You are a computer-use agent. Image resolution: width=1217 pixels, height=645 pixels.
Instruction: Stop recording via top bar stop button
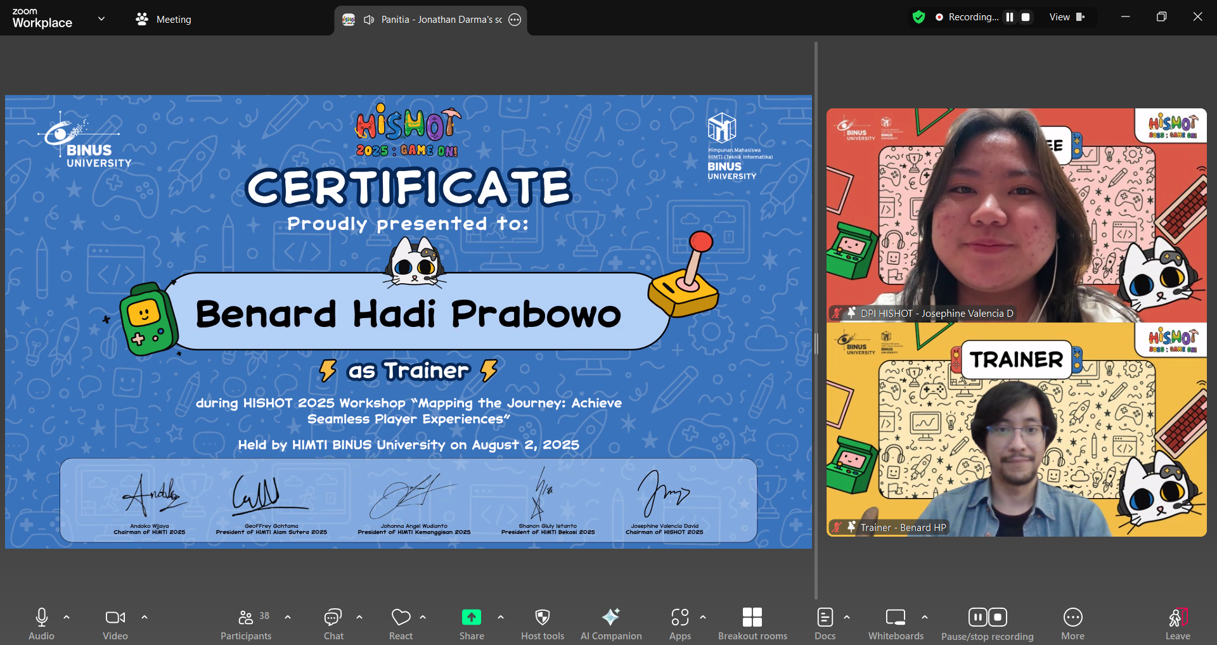click(x=1026, y=17)
